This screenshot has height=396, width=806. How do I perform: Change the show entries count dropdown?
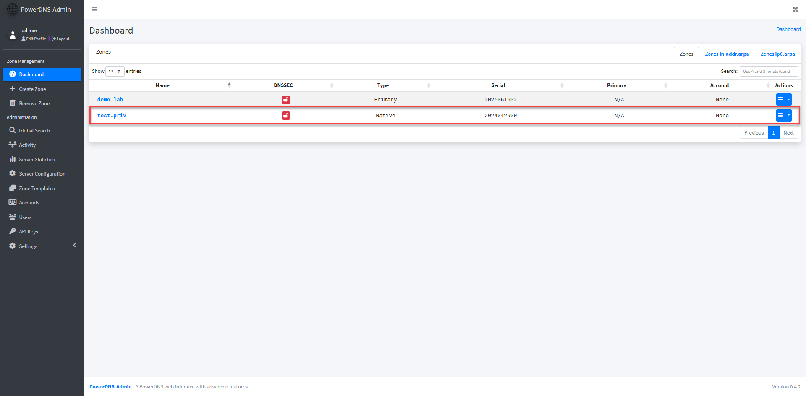(115, 71)
